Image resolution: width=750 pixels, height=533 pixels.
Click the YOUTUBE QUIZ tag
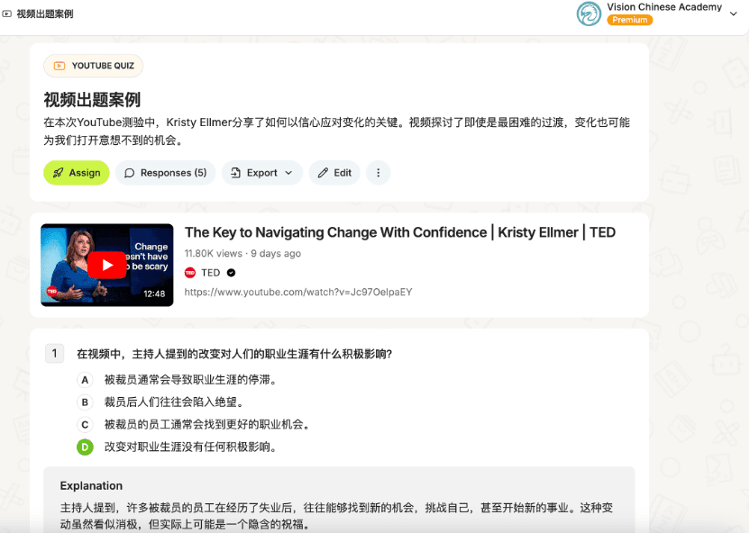click(x=93, y=66)
